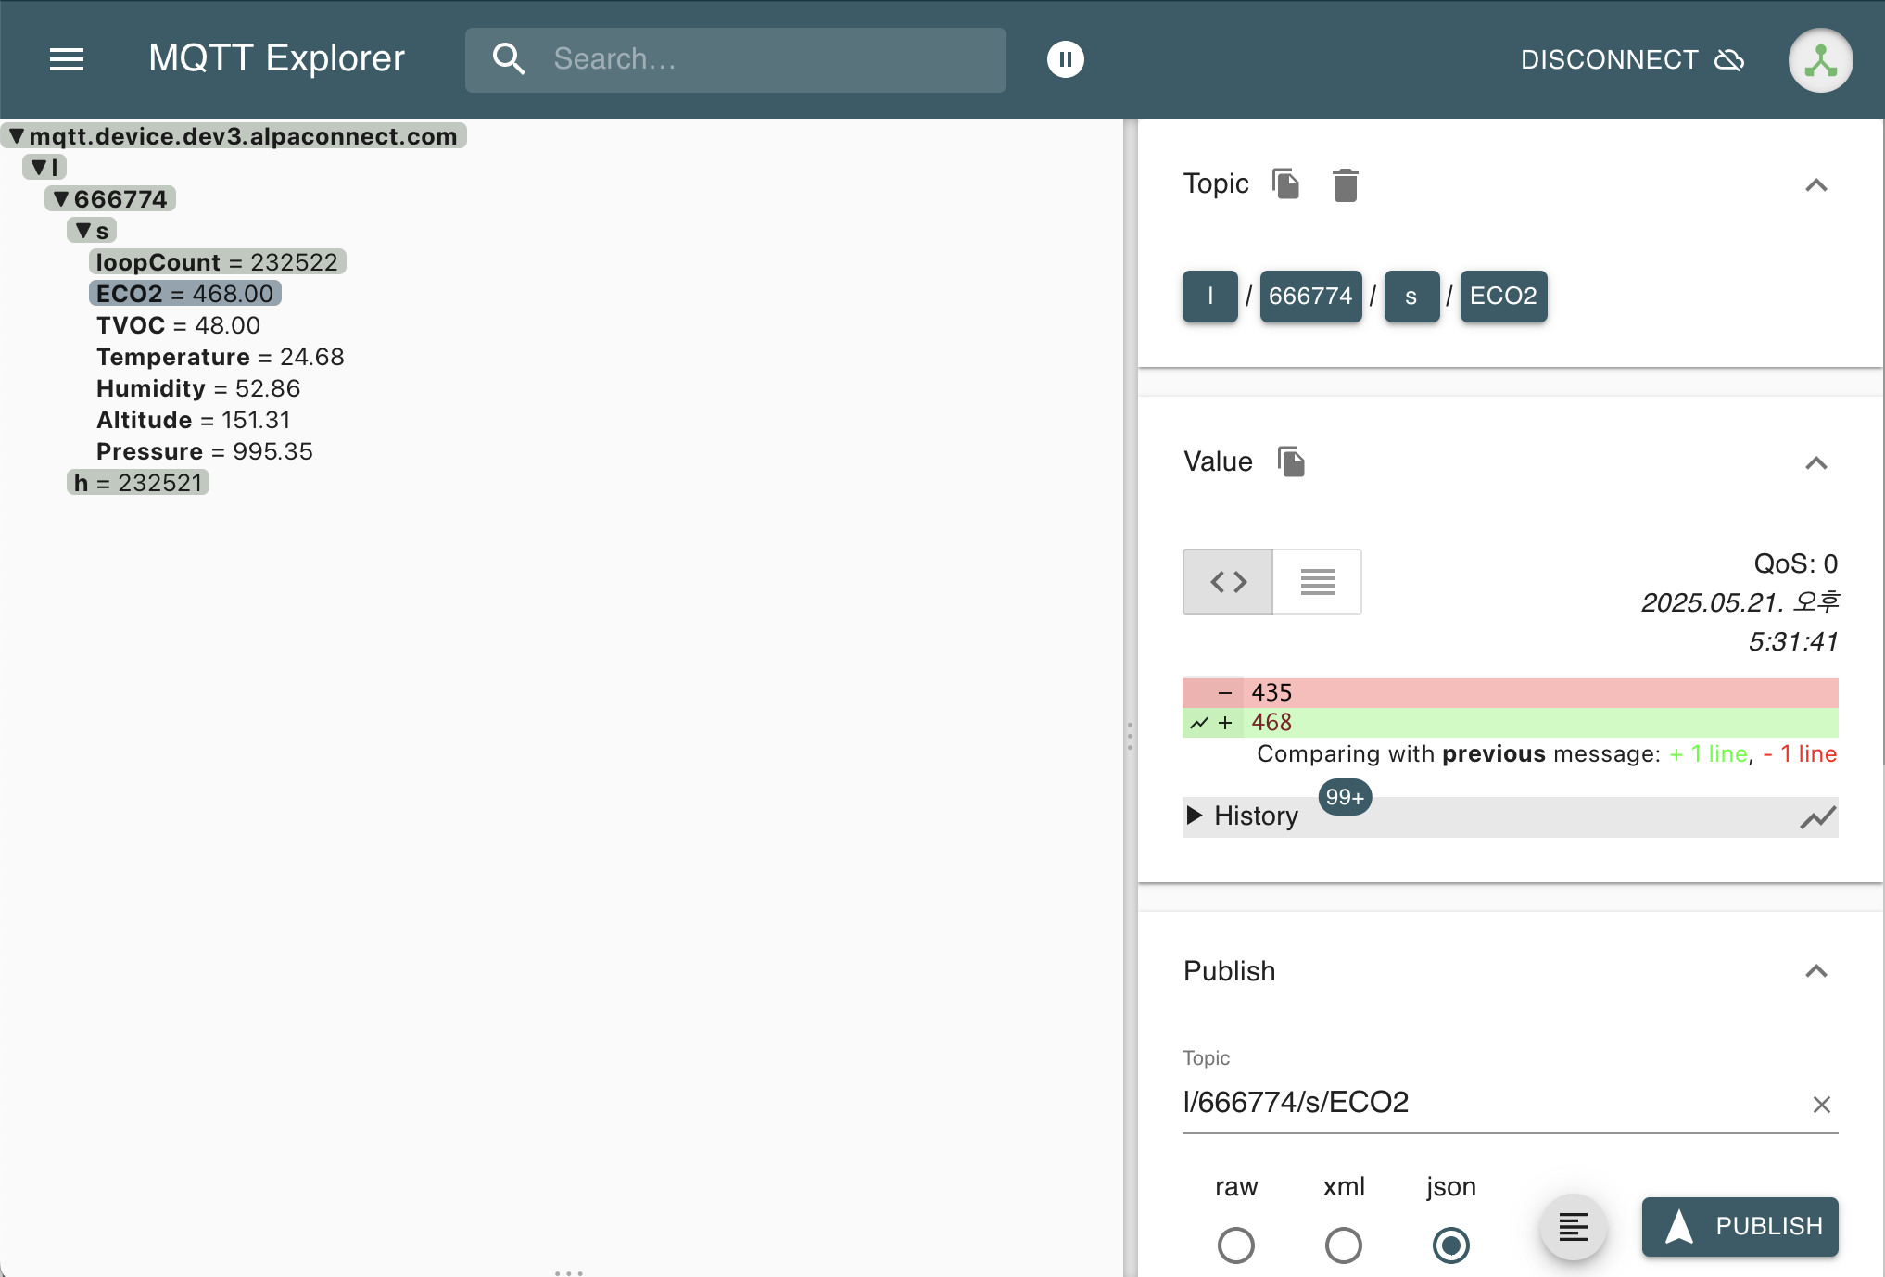Select the xml format radio button

coord(1343,1245)
